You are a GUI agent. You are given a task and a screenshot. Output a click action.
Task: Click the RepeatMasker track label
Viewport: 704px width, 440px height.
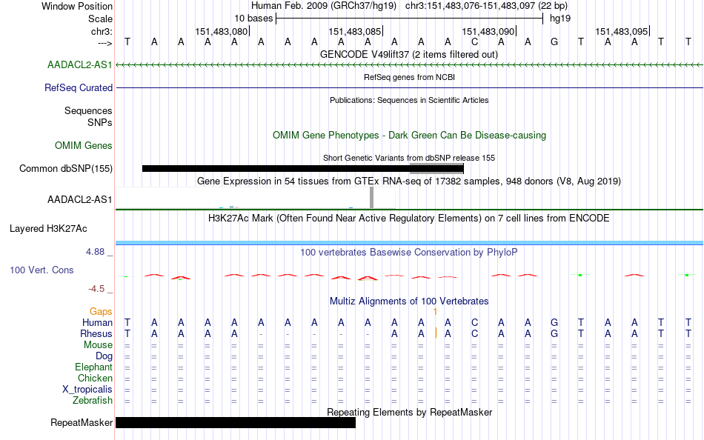coord(82,423)
